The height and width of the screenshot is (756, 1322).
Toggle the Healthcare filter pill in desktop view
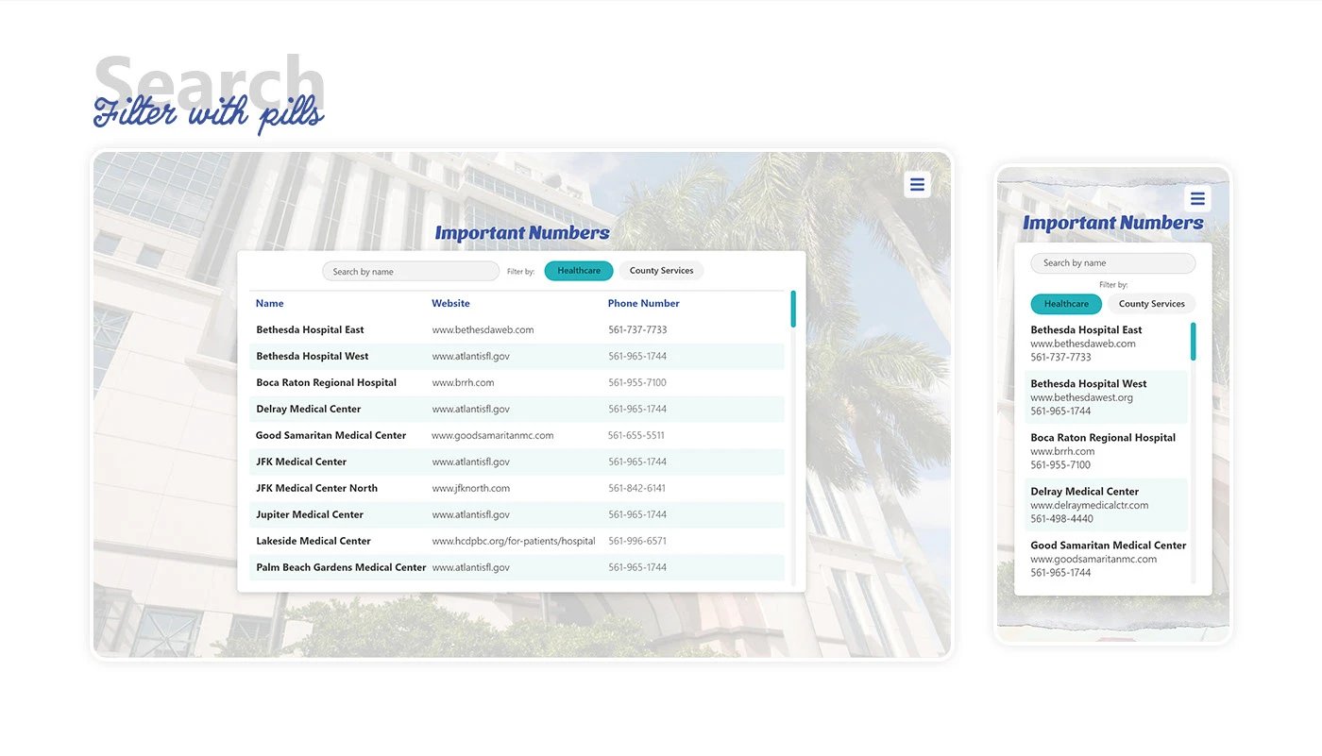pos(579,271)
